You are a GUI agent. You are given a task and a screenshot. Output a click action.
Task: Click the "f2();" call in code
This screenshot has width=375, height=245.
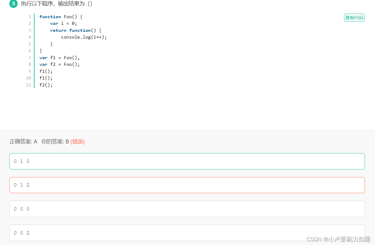coord(46,85)
